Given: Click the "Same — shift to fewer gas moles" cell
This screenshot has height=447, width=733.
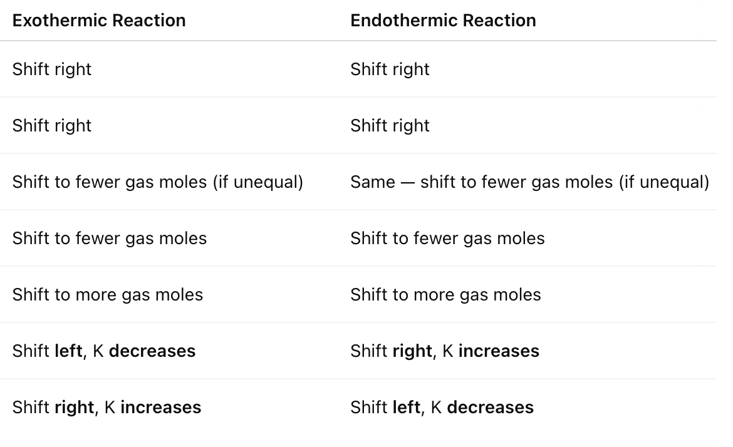Looking at the screenshot, I should tap(529, 182).
